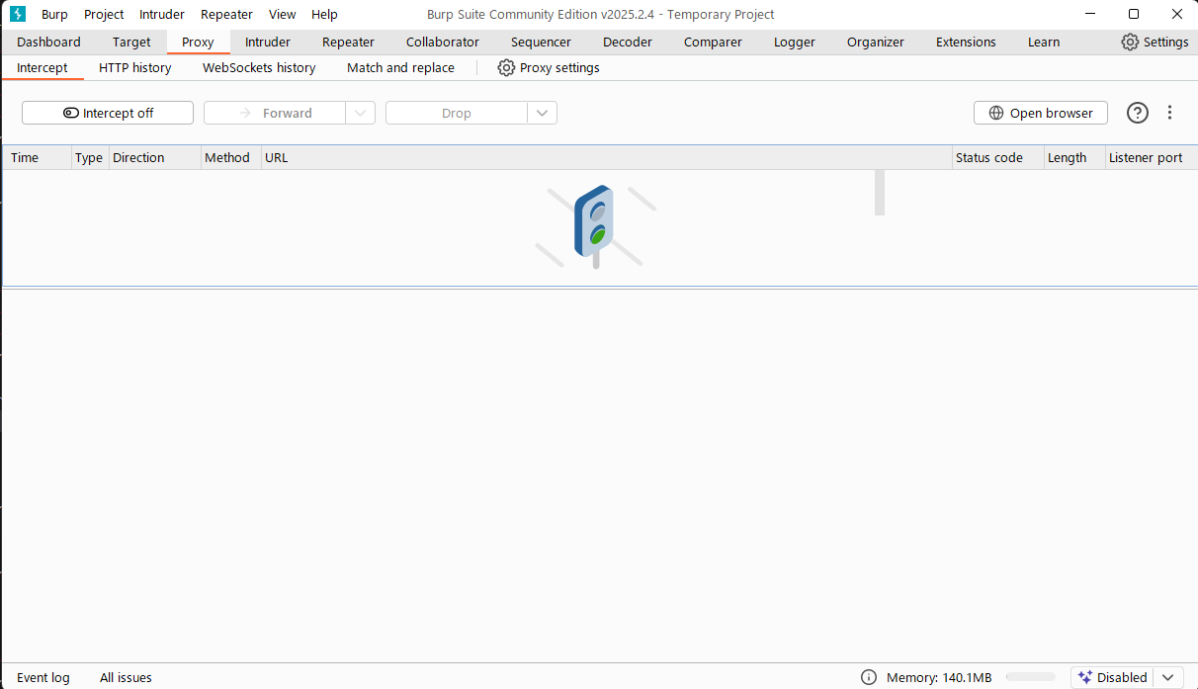Click the Open browser button

point(1041,113)
